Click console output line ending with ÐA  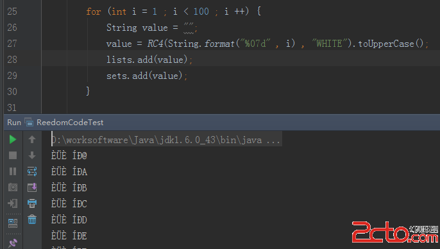[x=69, y=171]
